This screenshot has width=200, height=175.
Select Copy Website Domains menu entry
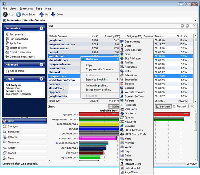coord(99,69)
